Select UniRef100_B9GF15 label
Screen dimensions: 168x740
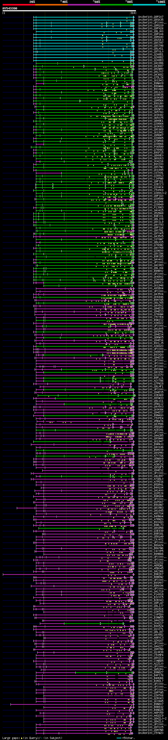point(151,153)
